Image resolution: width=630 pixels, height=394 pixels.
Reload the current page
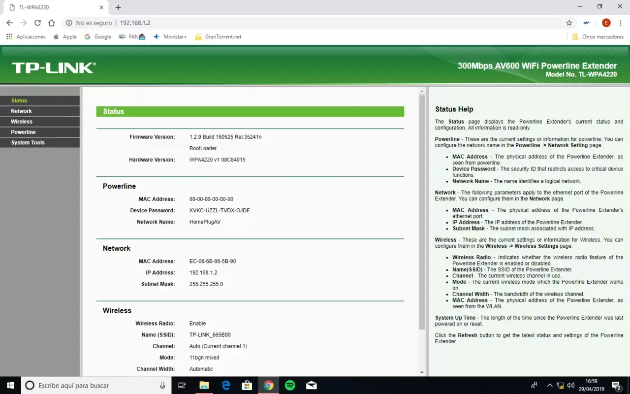coord(37,23)
